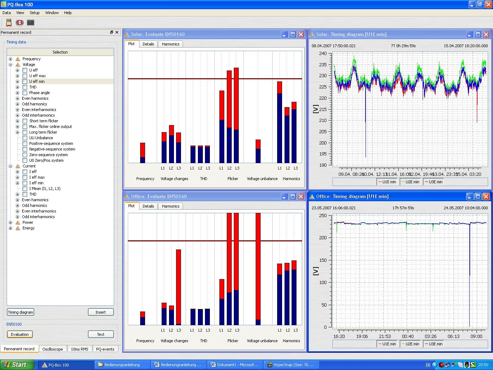This screenshot has height=370, width=493.
Task: Switch to Harmonics tab in Office Evaluate window
Action: tap(170, 206)
